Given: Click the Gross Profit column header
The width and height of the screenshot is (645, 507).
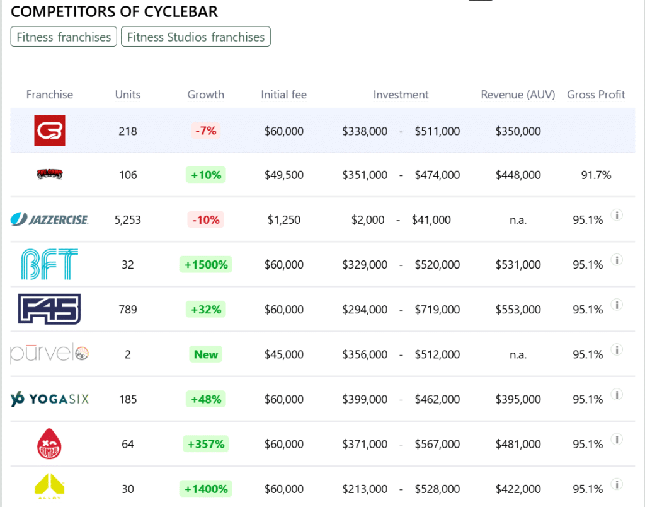Looking at the screenshot, I should pos(596,95).
